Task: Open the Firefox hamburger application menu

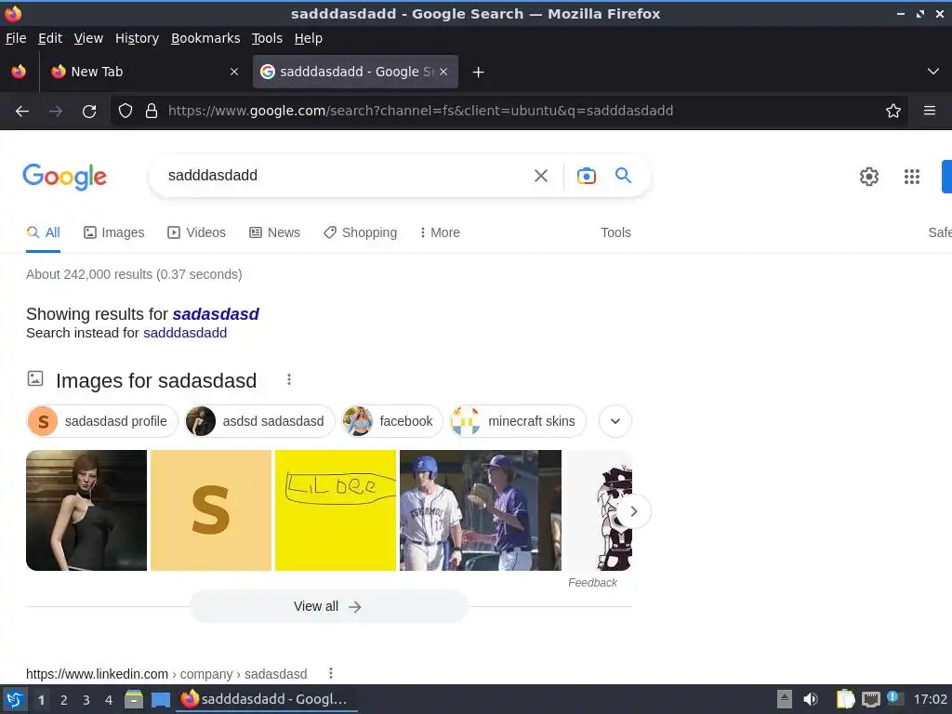Action: point(930,111)
